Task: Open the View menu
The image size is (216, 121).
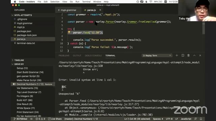Action: click(x=64, y=2)
